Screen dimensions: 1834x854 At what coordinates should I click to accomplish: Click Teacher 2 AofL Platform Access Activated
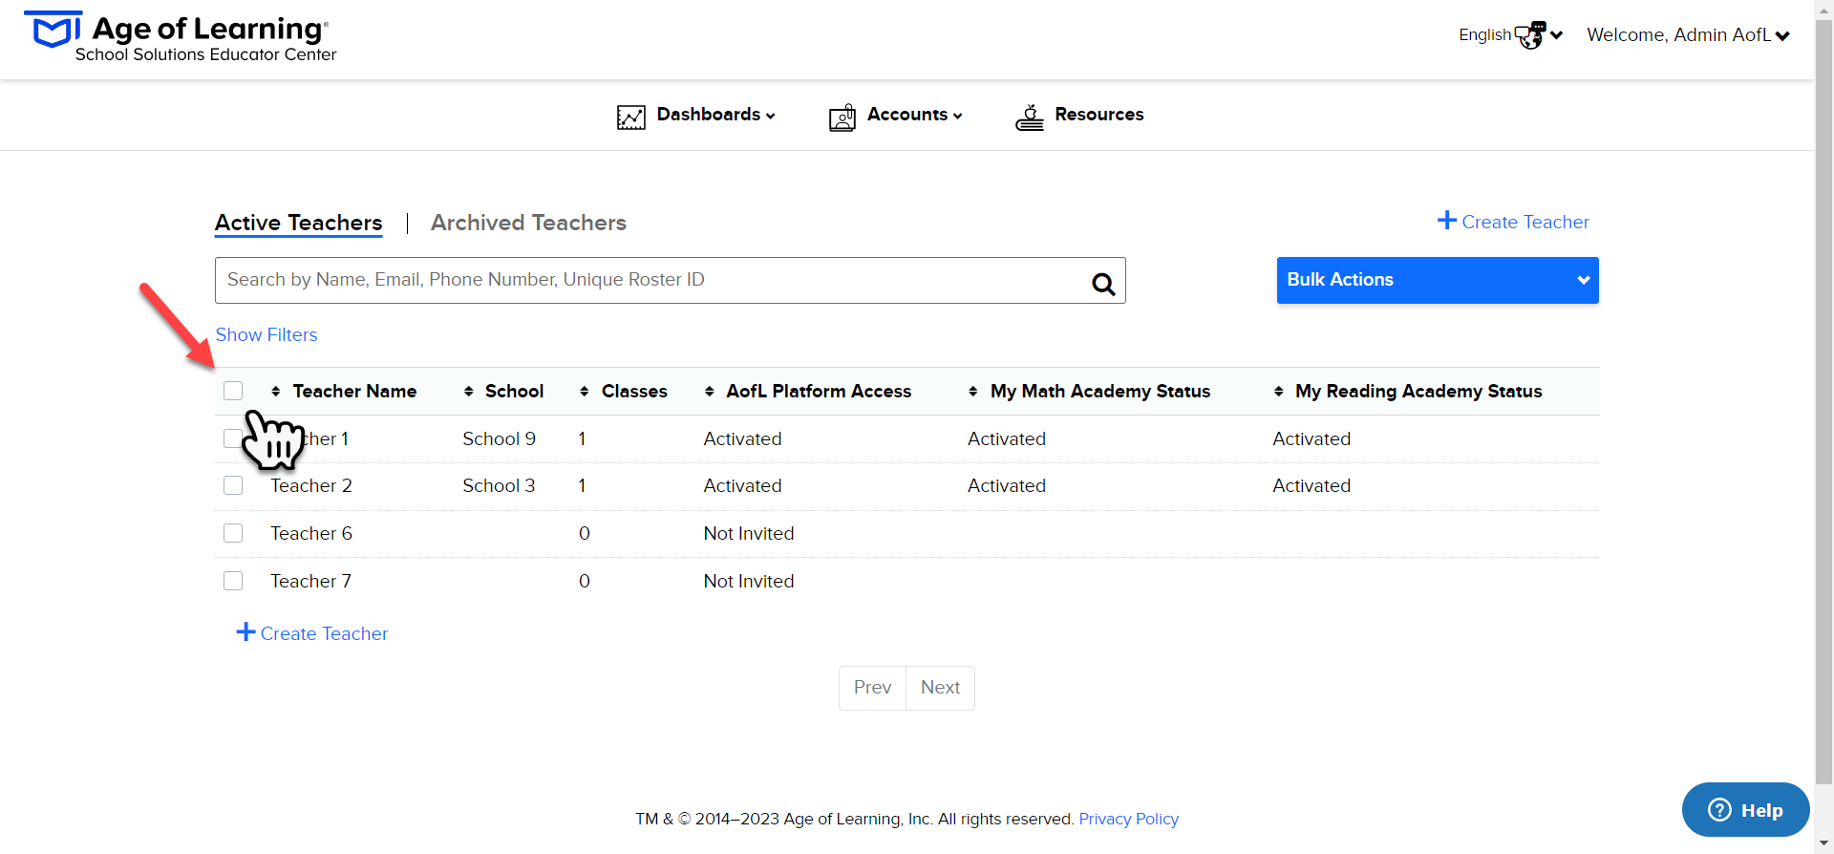click(x=742, y=485)
